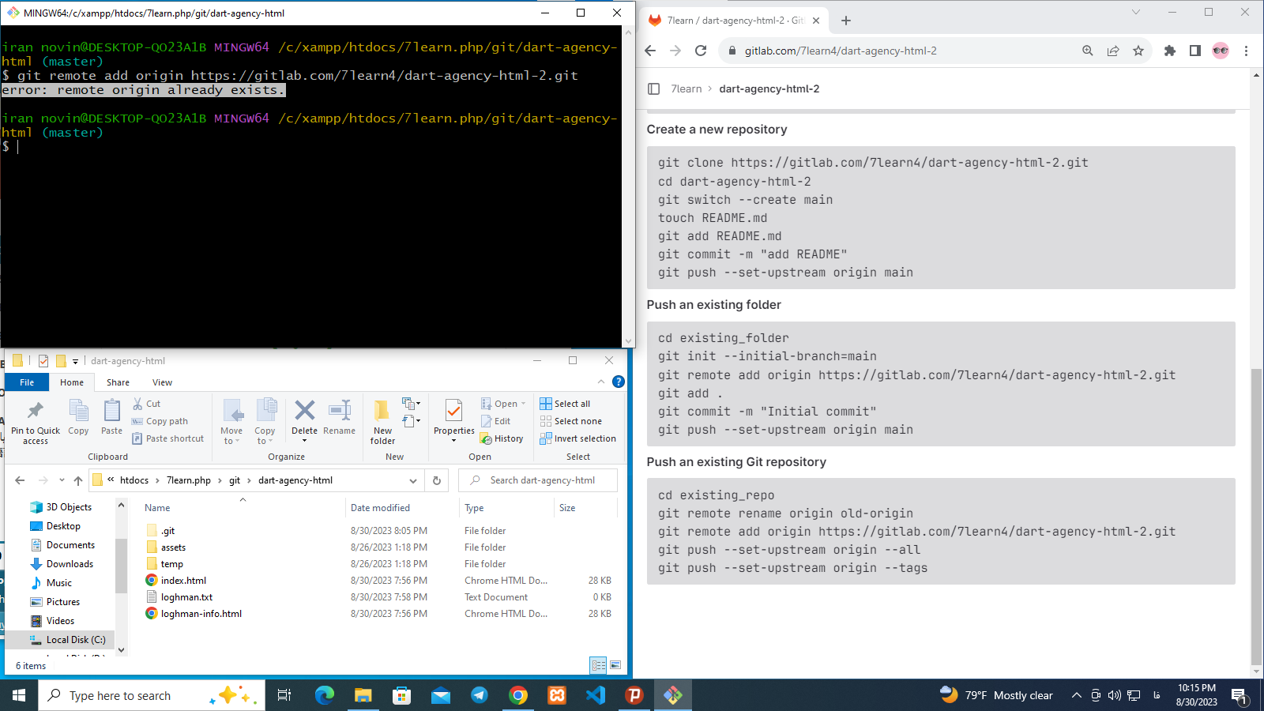
Task: Click htdocs in Explorer address path
Action: click(x=134, y=480)
